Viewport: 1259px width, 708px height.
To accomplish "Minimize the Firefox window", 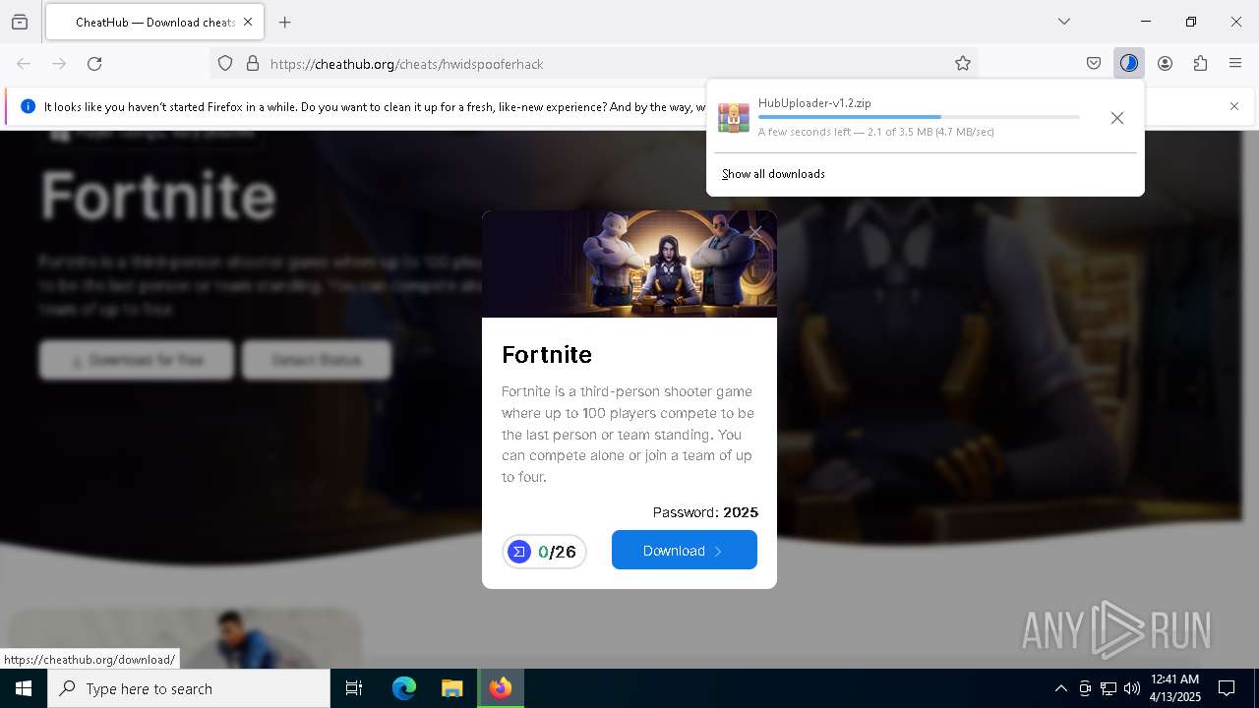I will click(x=1146, y=22).
